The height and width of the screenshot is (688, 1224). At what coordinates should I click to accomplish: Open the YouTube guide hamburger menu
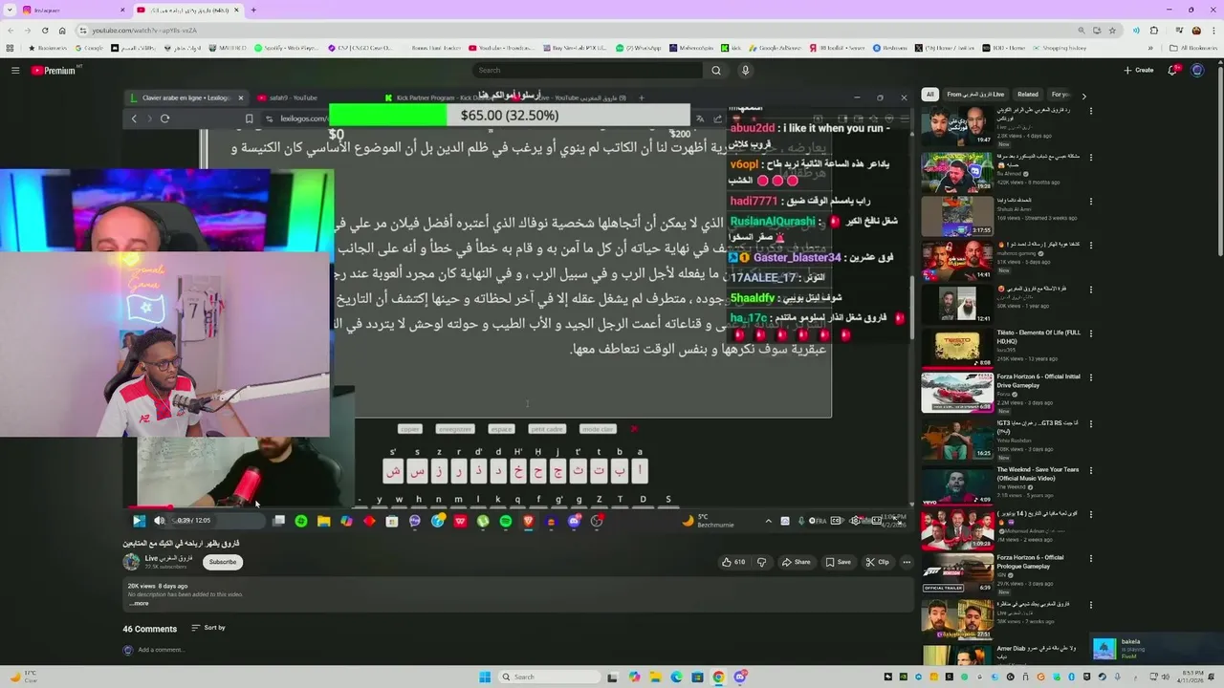tap(15, 70)
